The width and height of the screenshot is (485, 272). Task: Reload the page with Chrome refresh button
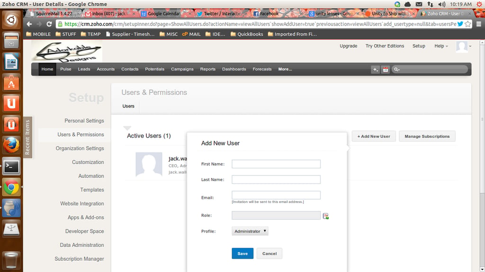49,24
